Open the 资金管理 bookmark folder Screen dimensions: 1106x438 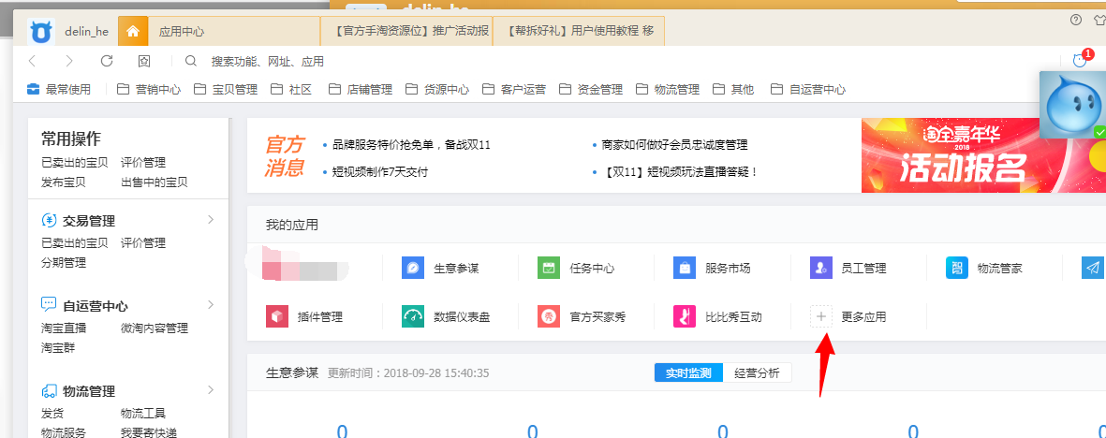coord(591,90)
